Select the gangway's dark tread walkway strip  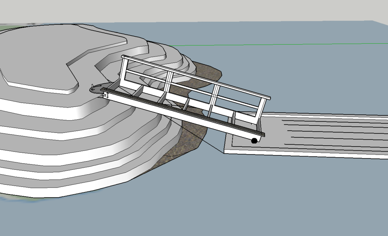(182, 112)
